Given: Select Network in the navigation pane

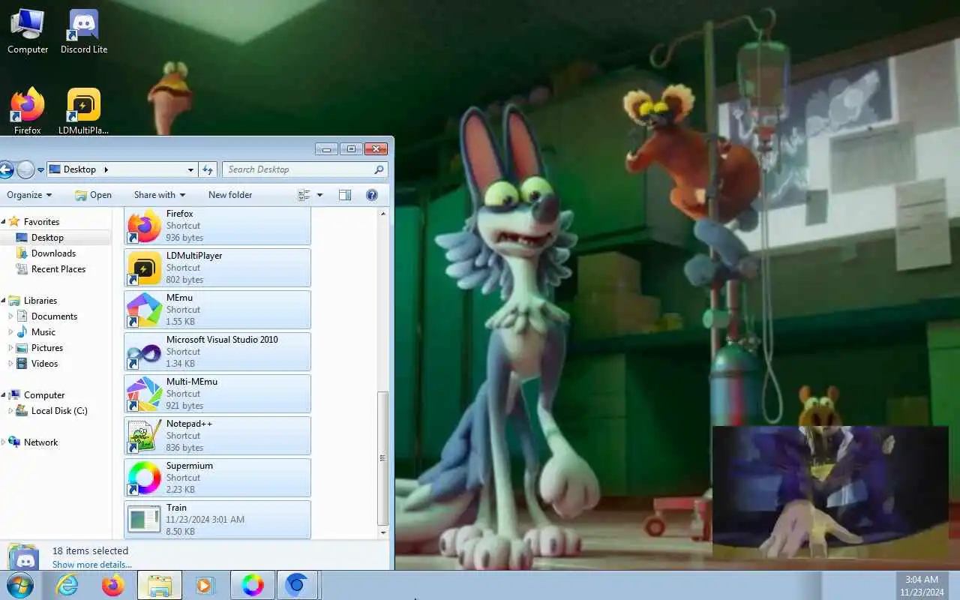Looking at the screenshot, I should pyautogui.click(x=40, y=442).
